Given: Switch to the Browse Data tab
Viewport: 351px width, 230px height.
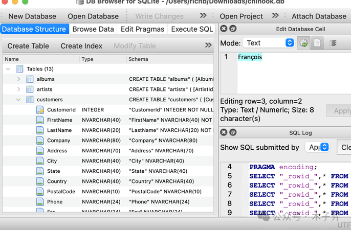Looking at the screenshot, I should coord(93,29).
